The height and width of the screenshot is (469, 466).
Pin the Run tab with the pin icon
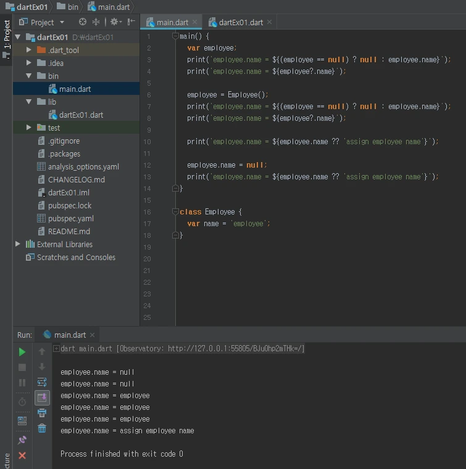[22, 440]
